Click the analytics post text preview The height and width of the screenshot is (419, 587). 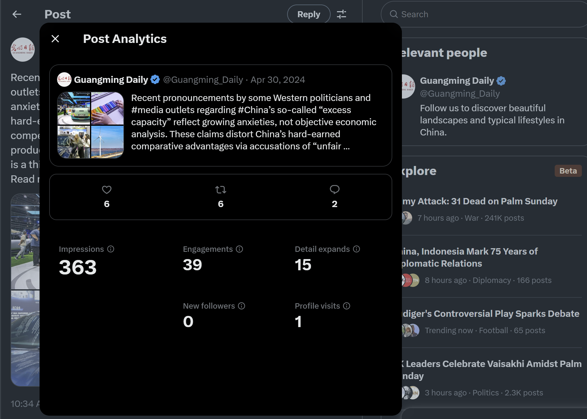[254, 122]
